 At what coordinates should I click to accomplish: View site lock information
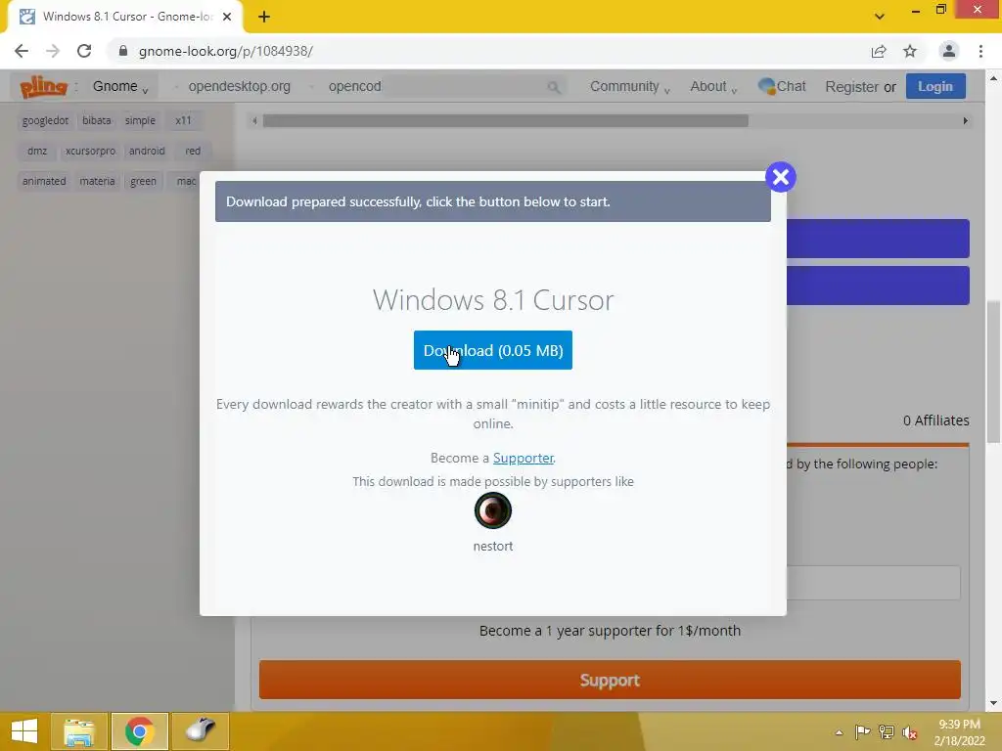123,51
